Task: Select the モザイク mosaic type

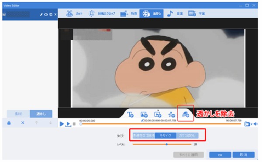Action: tap(165, 136)
